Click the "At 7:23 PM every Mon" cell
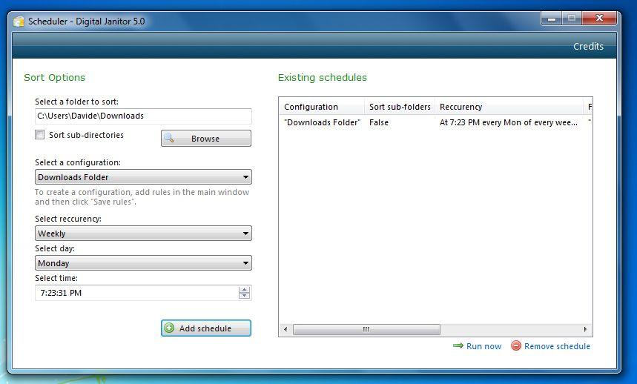The height and width of the screenshot is (384, 637). [508, 122]
